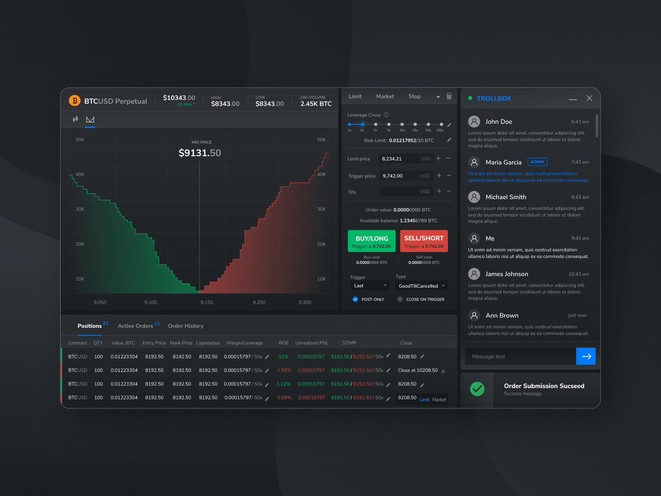Edit ST/MP in the 3.12% ROE row
Screen dimensions: 661x496
(x=388, y=384)
